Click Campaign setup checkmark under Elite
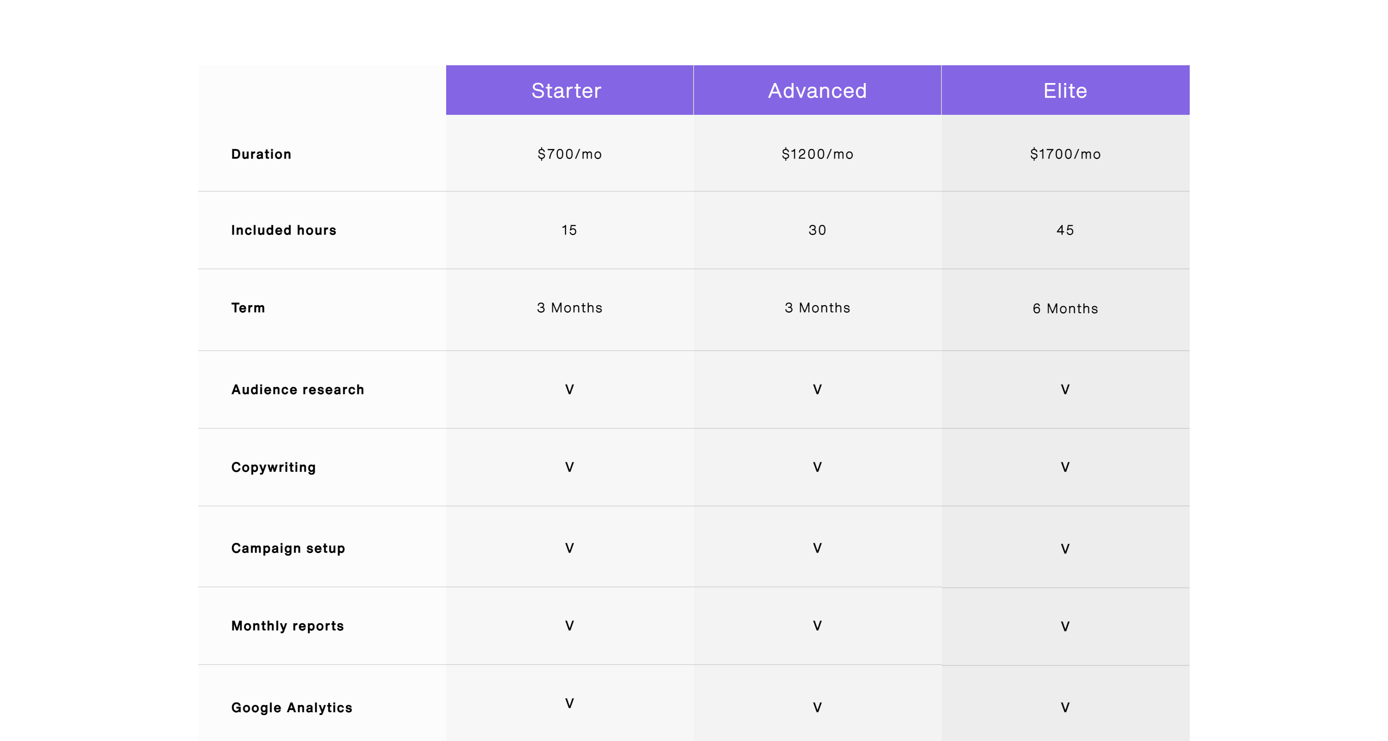 pos(1065,549)
